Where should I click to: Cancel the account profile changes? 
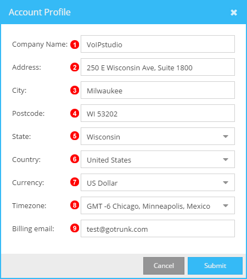(x=164, y=266)
